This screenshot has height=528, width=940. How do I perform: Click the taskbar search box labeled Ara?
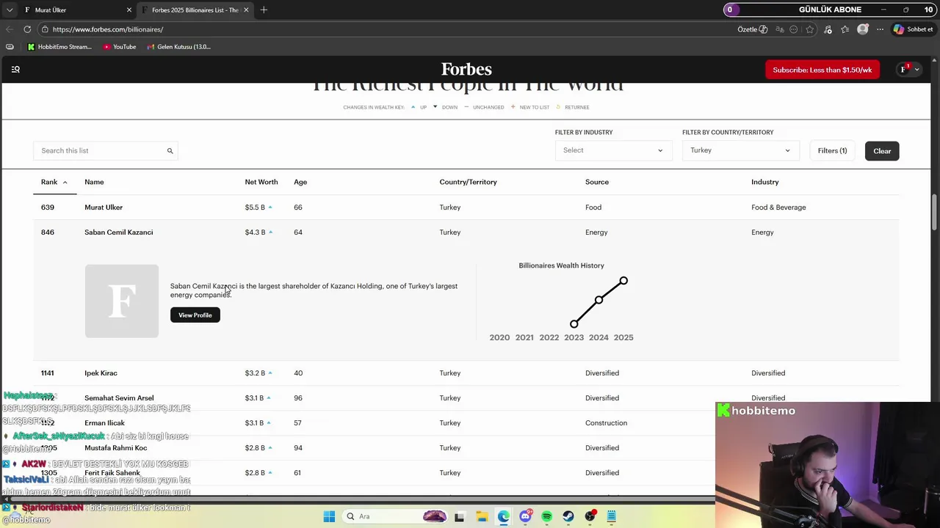point(395,516)
